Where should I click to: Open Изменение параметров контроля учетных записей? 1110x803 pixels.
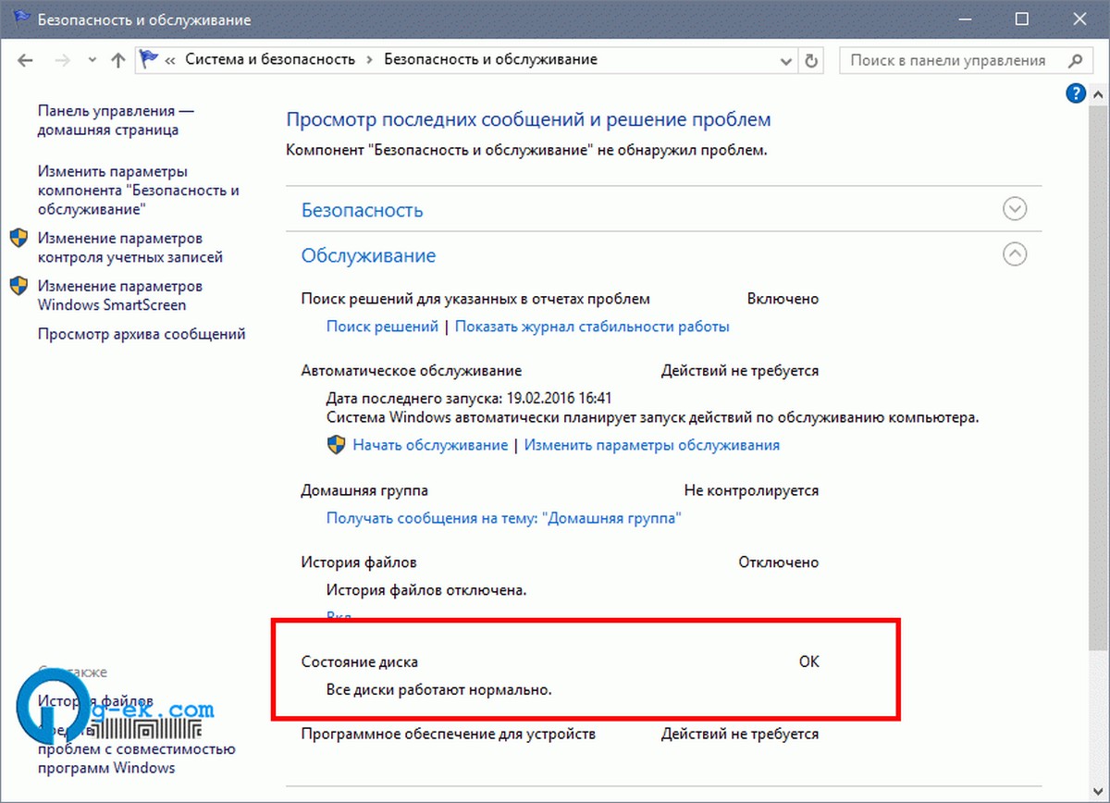click(x=130, y=248)
